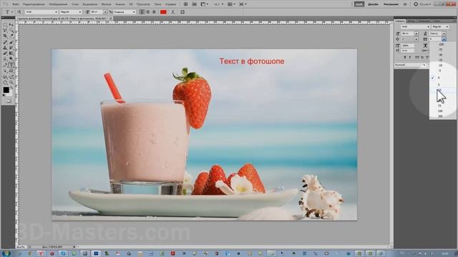Viewport: 458px width, 257px height.
Task: Select the Gradient tool
Action: pyautogui.click(x=11, y=53)
